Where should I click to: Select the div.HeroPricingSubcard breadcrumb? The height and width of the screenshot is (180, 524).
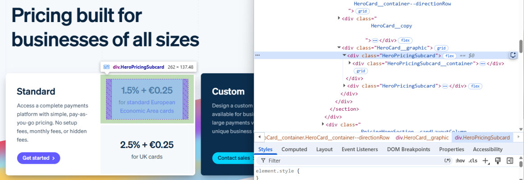point(482,137)
